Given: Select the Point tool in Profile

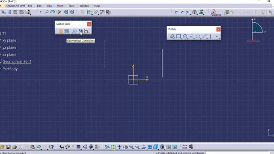Looking at the screenshot, I should click(x=217, y=36).
